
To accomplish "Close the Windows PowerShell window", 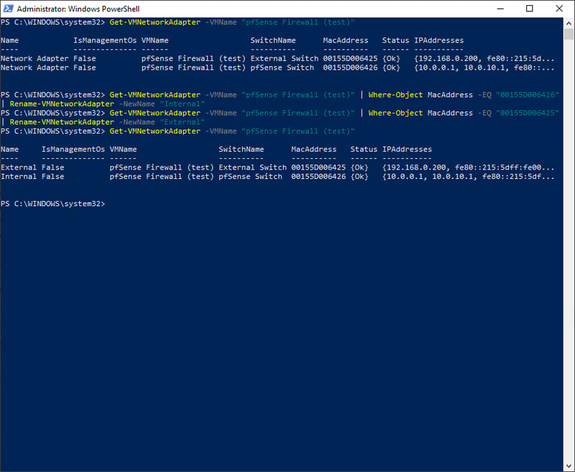I will pyautogui.click(x=562, y=9).
